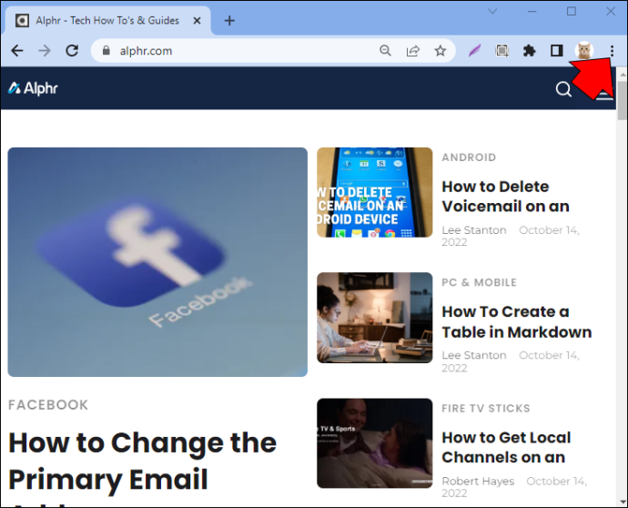
Task: Click the browser forward arrow
Action: coord(45,51)
